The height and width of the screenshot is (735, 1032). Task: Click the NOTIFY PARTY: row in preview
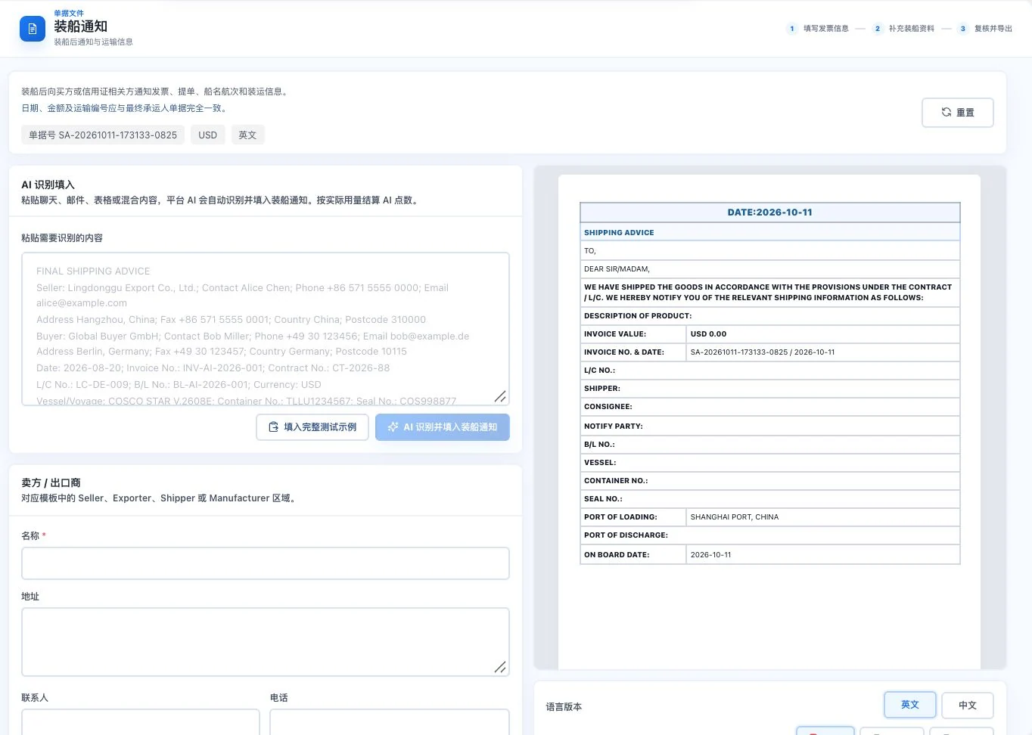coord(770,426)
